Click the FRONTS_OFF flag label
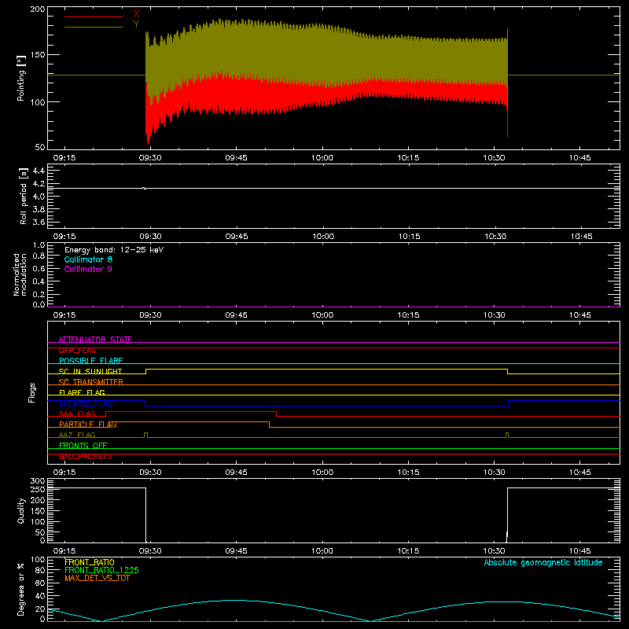This screenshot has width=629, height=629. tap(83, 446)
